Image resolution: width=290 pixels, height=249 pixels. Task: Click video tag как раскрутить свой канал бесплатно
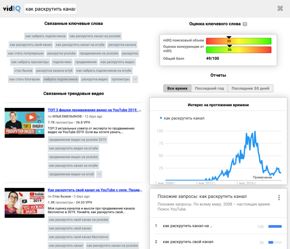pyautogui.click(x=79, y=237)
